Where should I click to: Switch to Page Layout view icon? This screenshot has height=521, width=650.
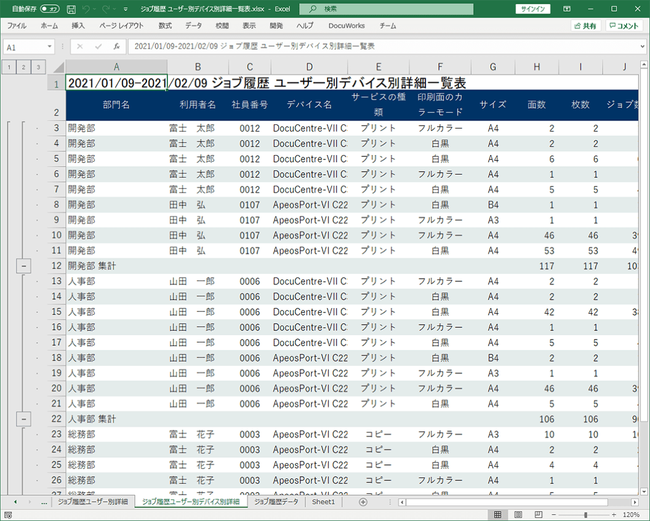click(x=518, y=514)
